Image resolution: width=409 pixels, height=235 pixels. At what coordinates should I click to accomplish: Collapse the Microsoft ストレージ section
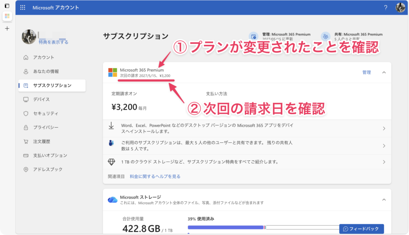[x=384, y=199]
